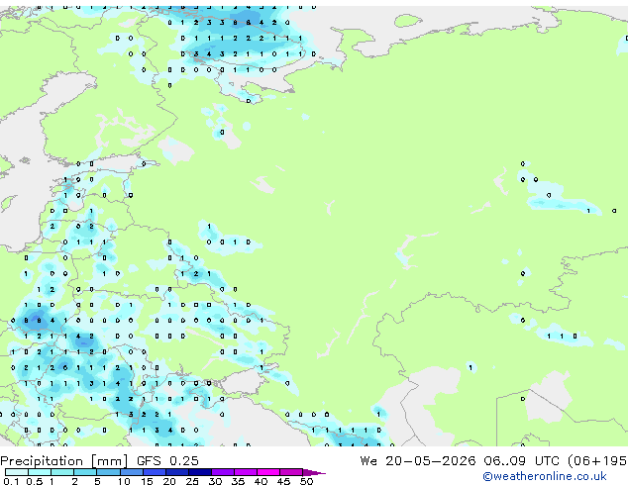Click the 20–25 mm dark blue swatch
Screen dimensions: 628x485
coord(177,472)
